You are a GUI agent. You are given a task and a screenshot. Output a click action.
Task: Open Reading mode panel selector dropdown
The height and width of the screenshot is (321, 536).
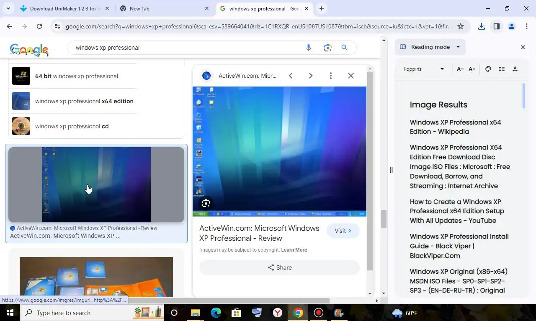click(430, 47)
